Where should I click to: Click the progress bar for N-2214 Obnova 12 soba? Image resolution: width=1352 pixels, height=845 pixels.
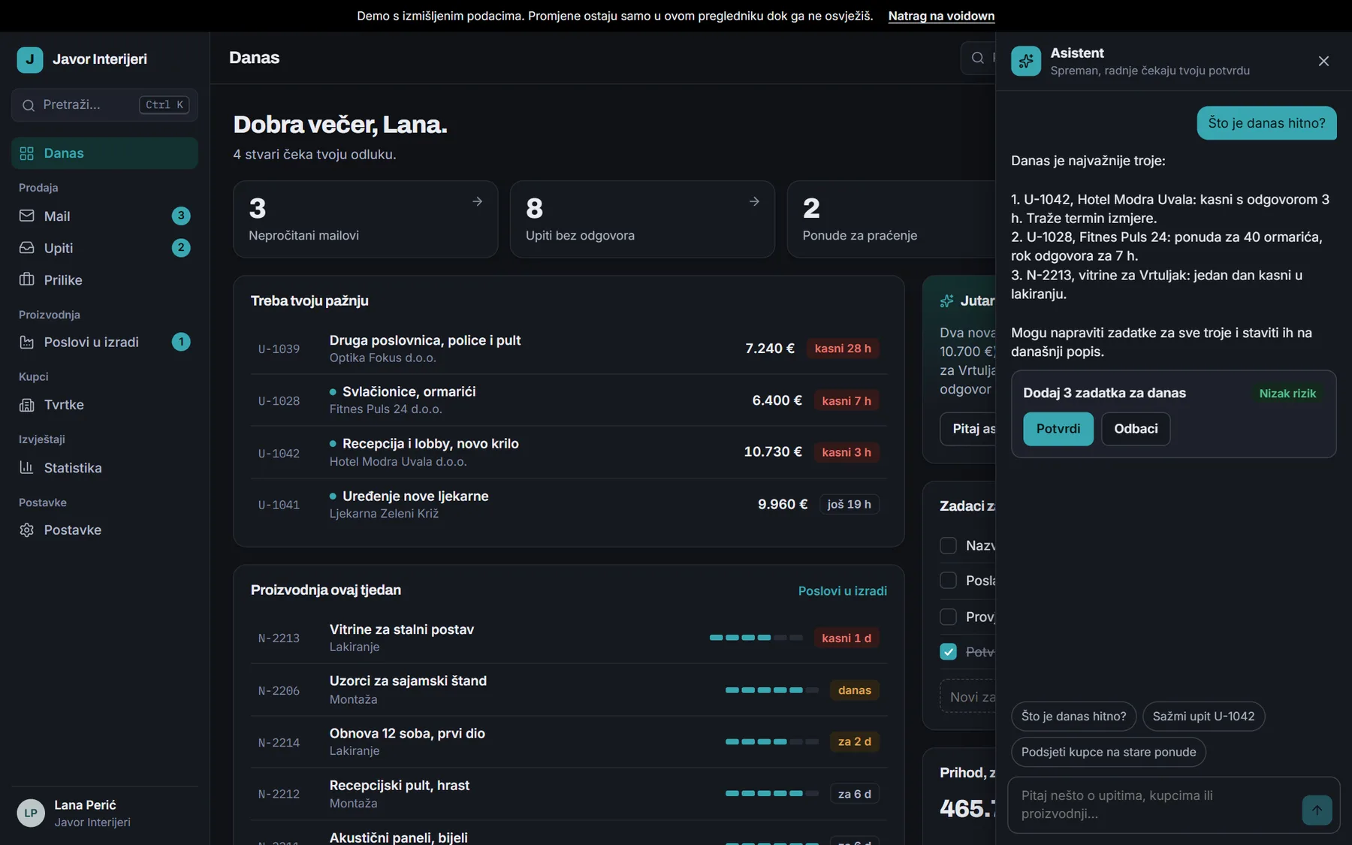tap(771, 742)
